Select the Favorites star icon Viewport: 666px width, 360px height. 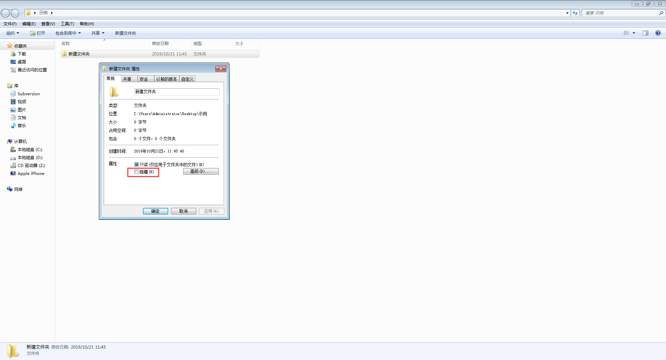point(10,46)
